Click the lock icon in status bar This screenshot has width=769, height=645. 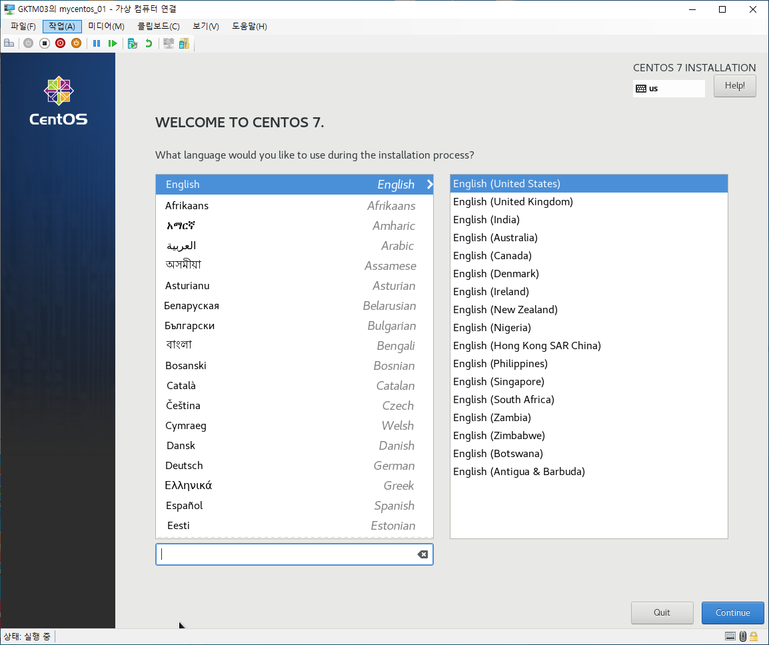point(754,636)
